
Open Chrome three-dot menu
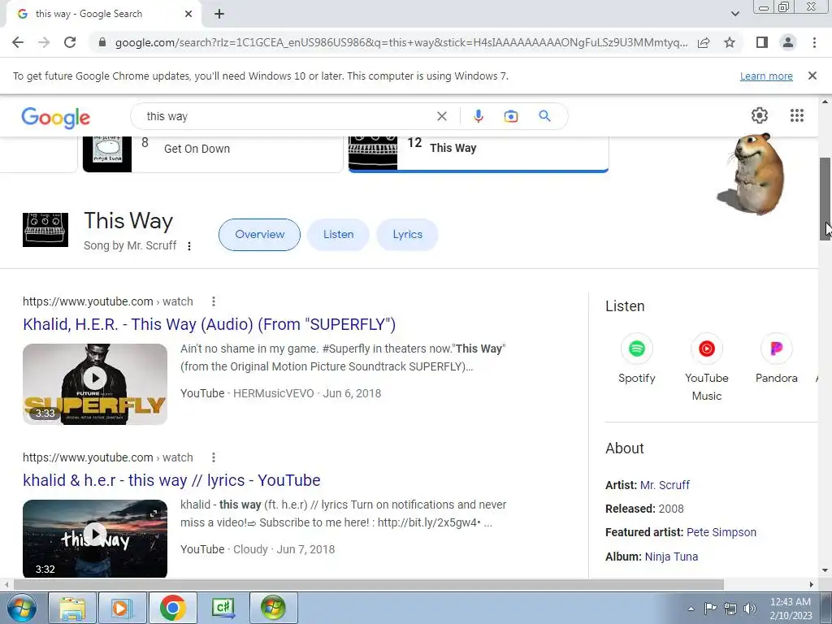814,42
